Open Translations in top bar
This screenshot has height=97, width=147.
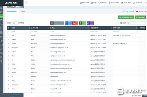[x=126, y=3]
